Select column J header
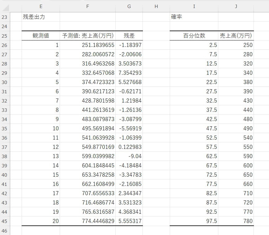Image resolution: width=269 pixels, height=235 pixels. [x=236, y=6]
